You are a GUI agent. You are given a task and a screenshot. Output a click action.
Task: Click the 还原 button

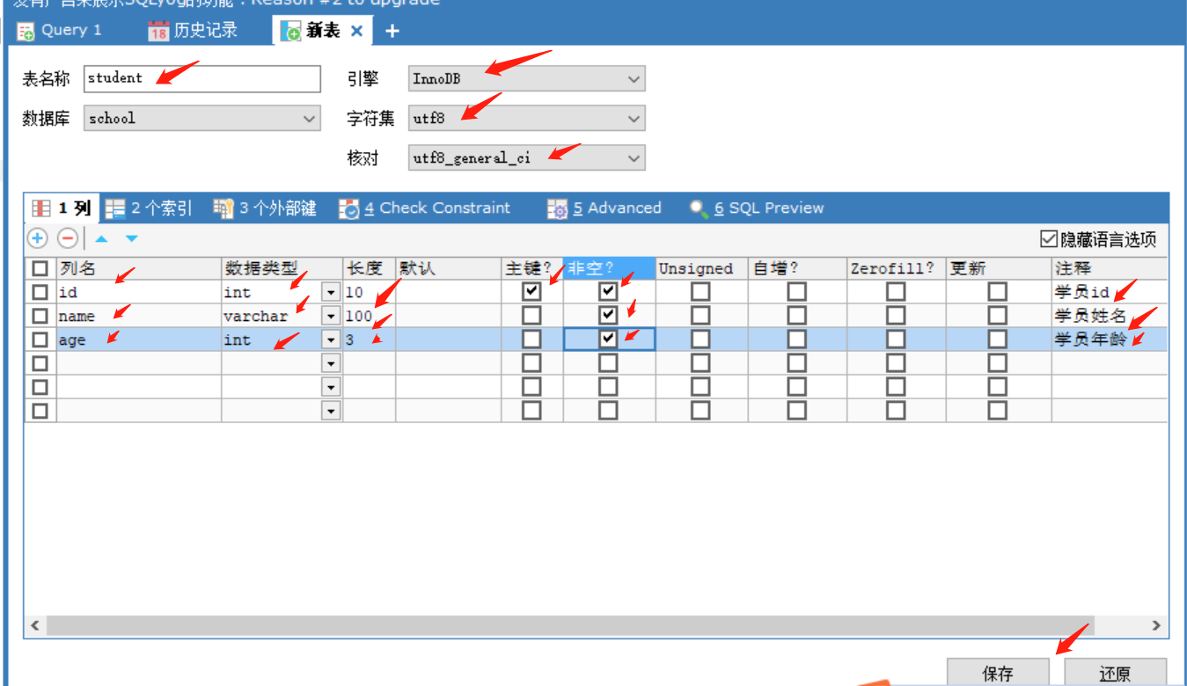(x=1115, y=673)
